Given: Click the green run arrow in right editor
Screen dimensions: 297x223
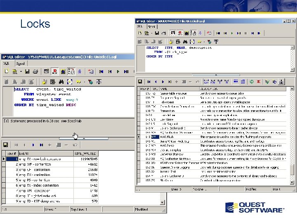Looking at the screenshot, I should tap(232, 33).
